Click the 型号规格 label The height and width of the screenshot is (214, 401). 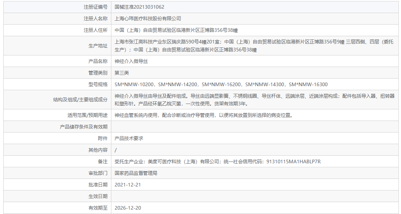tap(98, 84)
